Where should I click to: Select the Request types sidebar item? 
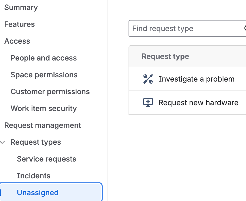36,142
